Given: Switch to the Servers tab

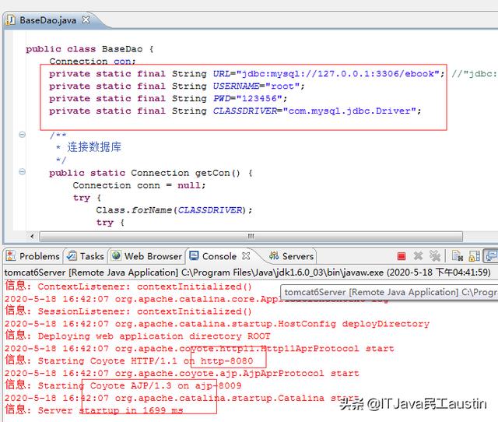Looking at the screenshot, I should click(292, 256).
